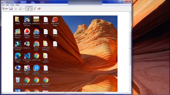This screenshot has height=95, width=170.
Task: Select the Highlighter tool
Action: pos(35,8)
